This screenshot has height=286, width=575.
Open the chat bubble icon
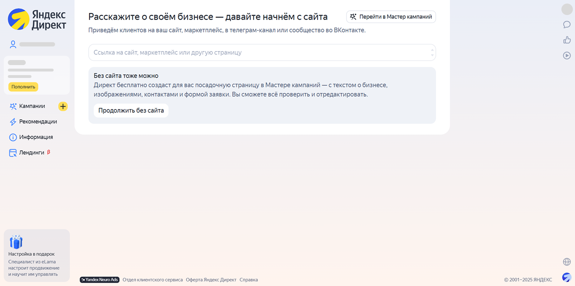point(567,25)
